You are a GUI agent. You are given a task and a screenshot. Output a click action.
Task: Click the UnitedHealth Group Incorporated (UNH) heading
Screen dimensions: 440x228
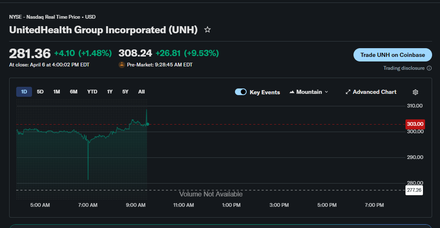click(x=103, y=29)
